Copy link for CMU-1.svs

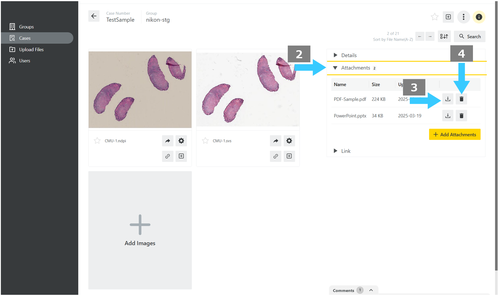coord(276,156)
